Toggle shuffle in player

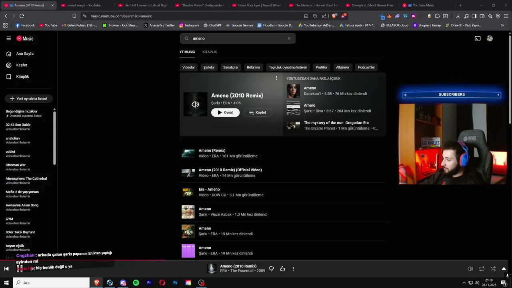pos(493,269)
